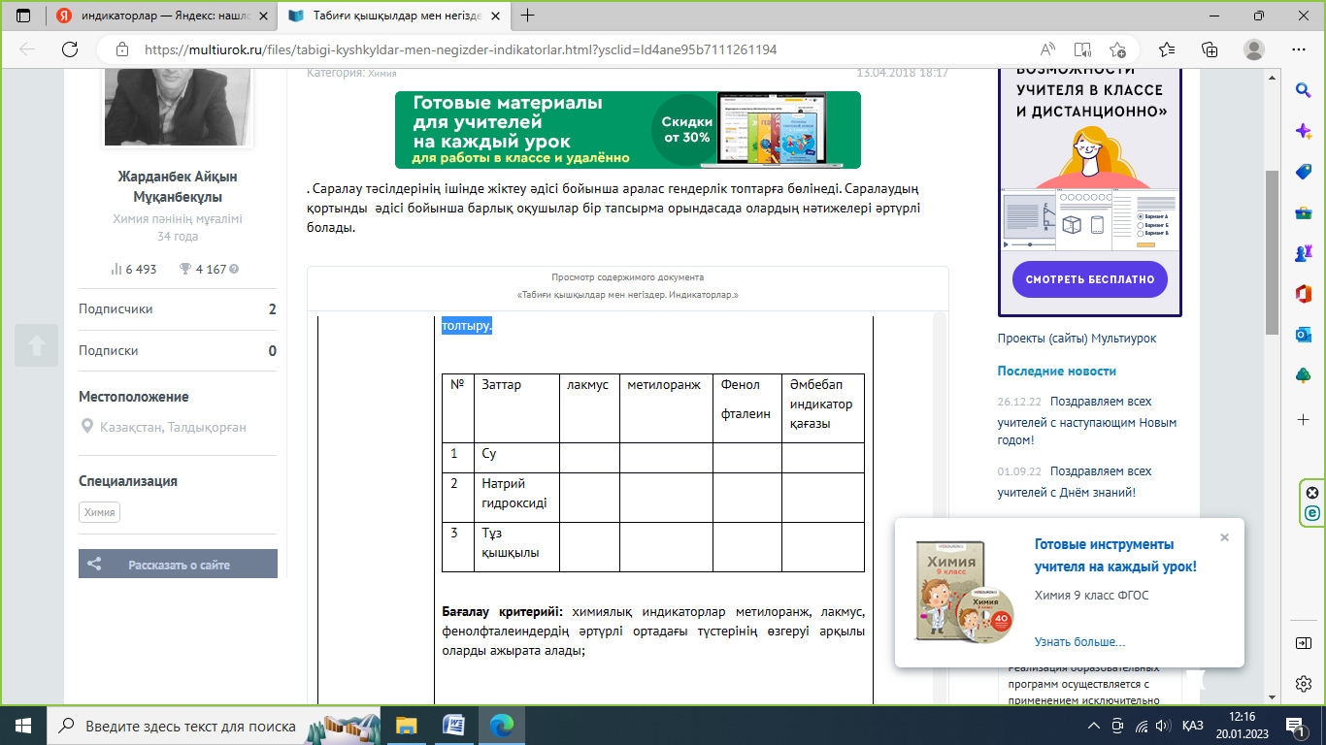Open Immersive reader icon
This screenshot has height=745, width=1326.
point(1082,49)
